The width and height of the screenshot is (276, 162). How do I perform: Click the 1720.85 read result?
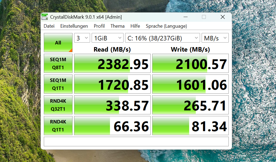[x=112, y=84]
